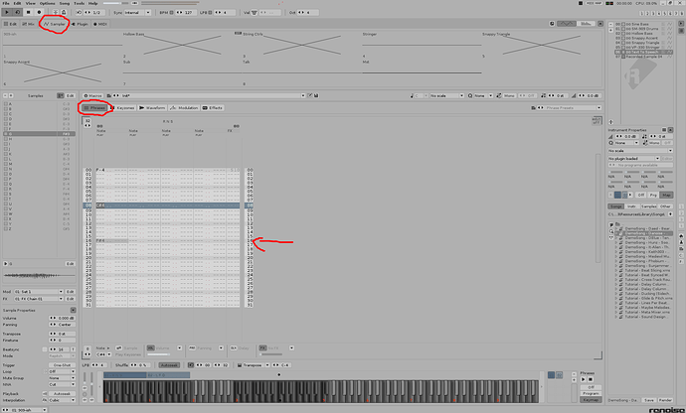686x413 pixels.
Task: Open the Mod set dropdown 01: Set 1
Action: [x=39, y=292]
